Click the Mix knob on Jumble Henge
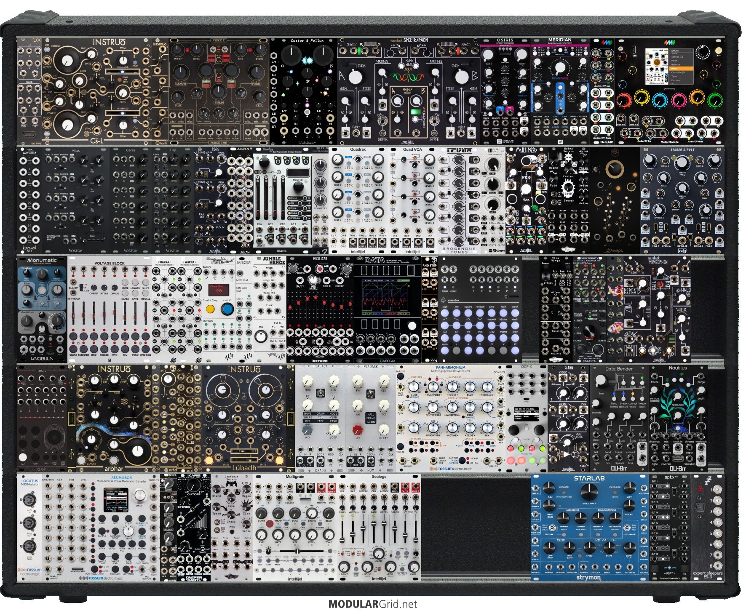The image size is (746, 613). [x=261, y=336]
